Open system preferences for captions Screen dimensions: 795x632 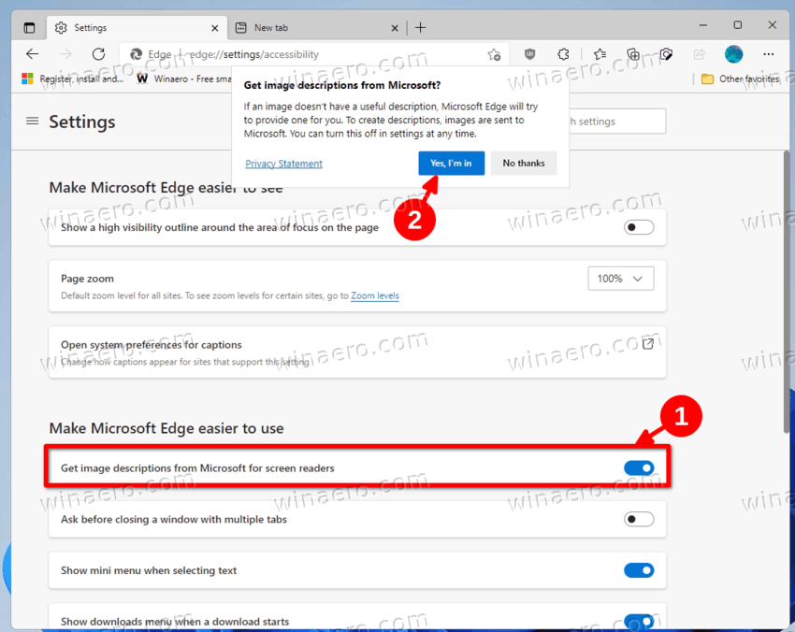click(649, 344)
